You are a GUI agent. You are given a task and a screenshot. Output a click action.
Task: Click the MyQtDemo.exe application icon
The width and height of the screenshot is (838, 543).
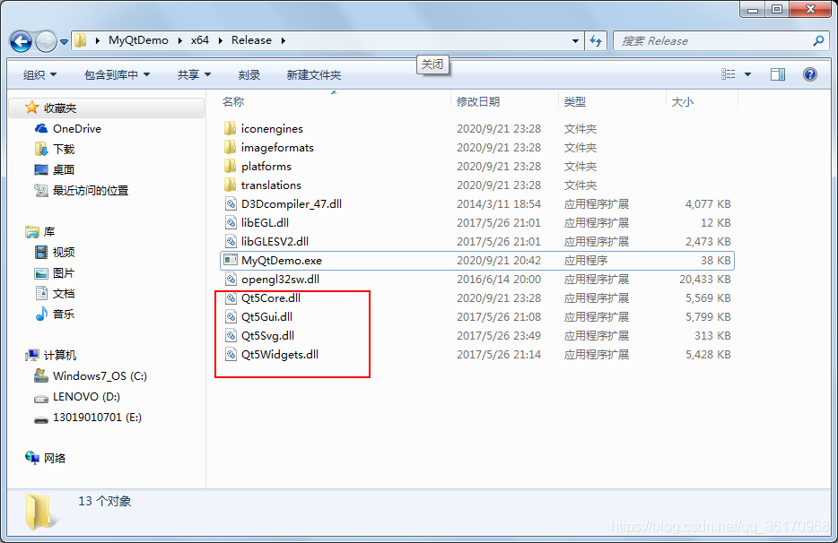point(231,260)
